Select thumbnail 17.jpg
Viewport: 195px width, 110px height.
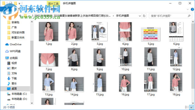point(151,82)
